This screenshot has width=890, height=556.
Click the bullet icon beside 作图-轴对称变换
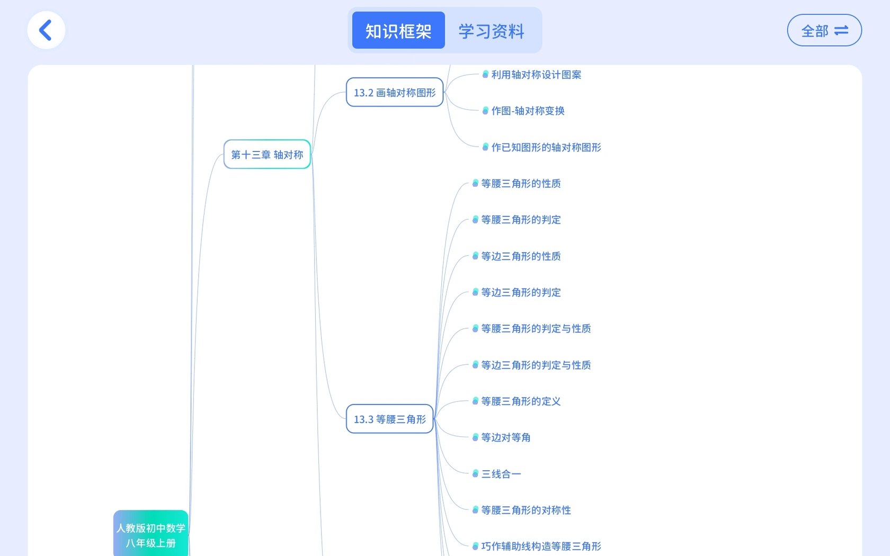click(x=485, y=111)
